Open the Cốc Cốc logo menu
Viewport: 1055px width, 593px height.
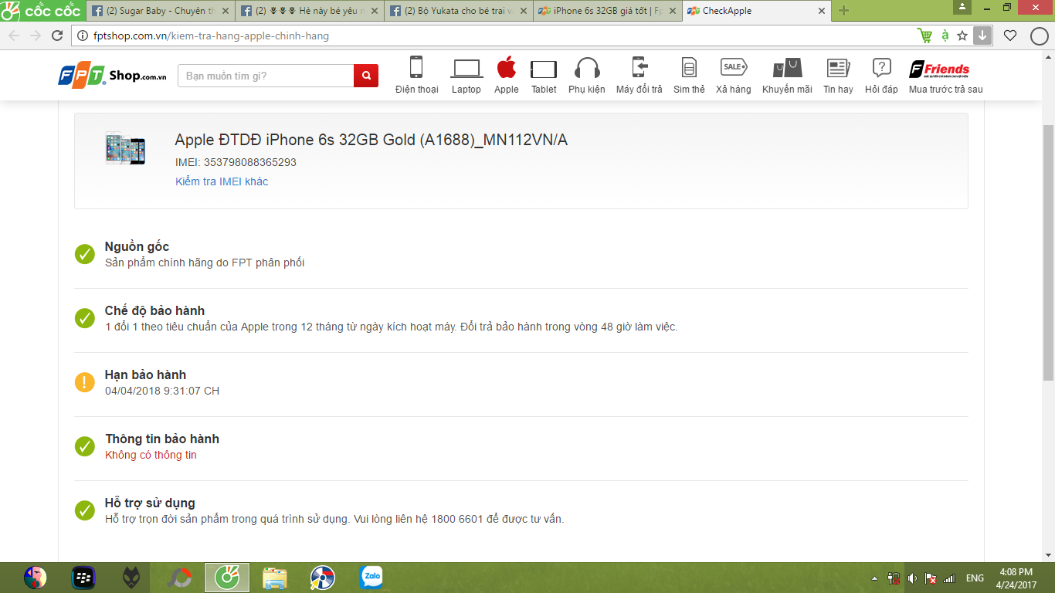[x=41, y=11]
